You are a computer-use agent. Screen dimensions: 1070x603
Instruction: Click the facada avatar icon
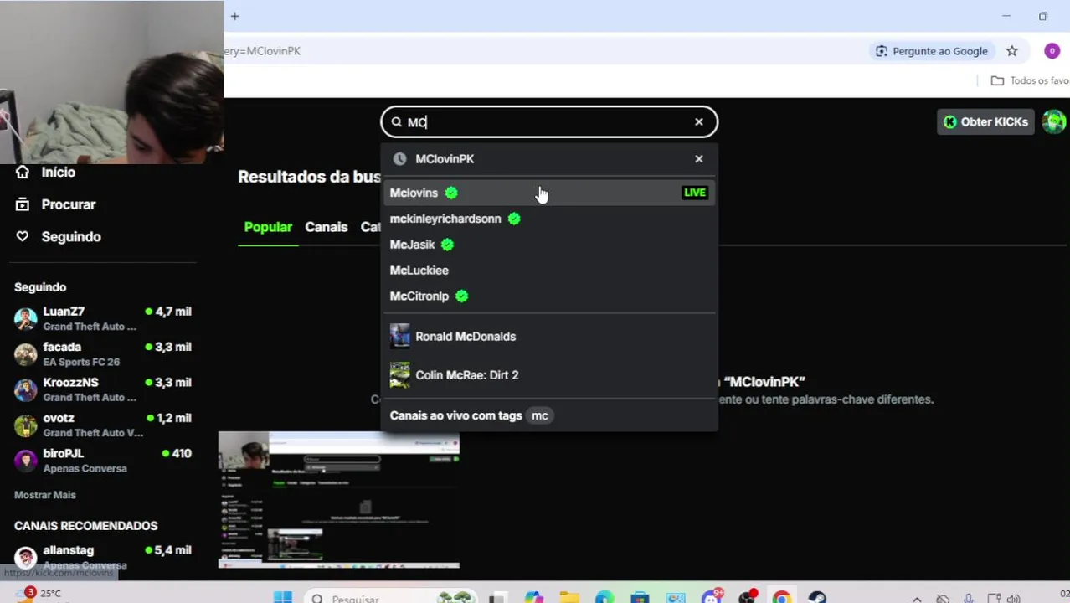tap(26, 354)
